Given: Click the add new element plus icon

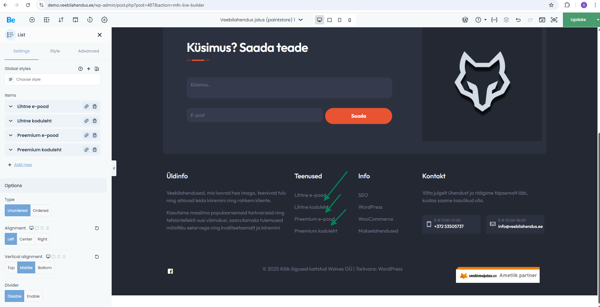Looking at the screenshot, I should 32,19.
